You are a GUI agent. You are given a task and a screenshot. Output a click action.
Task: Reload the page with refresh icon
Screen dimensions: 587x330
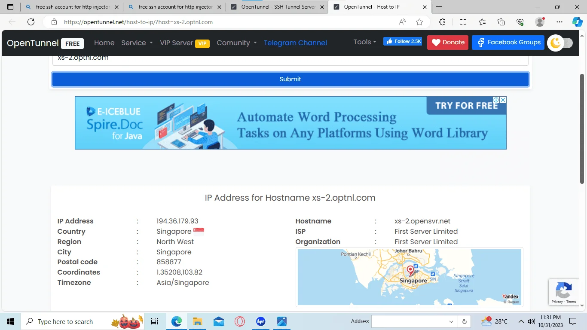coord(31,22)
